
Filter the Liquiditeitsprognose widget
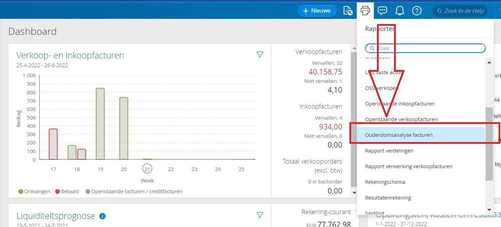[x=260, y=215]
